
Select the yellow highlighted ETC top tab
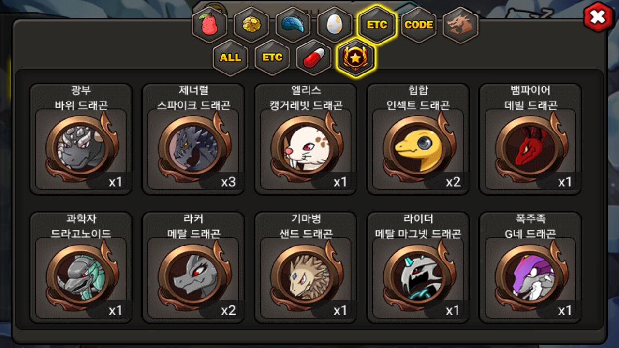coord(377,25)
